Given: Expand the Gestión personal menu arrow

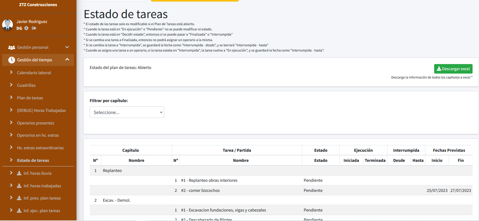Looking at the screenshot, I should coord(67,47).
